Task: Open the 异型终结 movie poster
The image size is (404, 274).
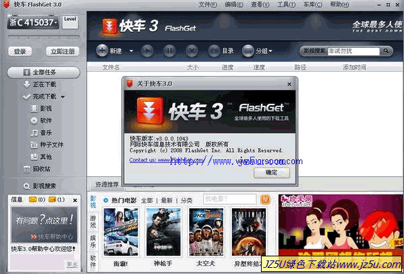Action: coord(249,232)
